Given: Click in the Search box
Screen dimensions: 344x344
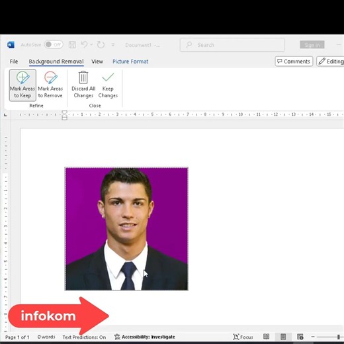Looking at the screenshot, I should [x=232, y=45].
